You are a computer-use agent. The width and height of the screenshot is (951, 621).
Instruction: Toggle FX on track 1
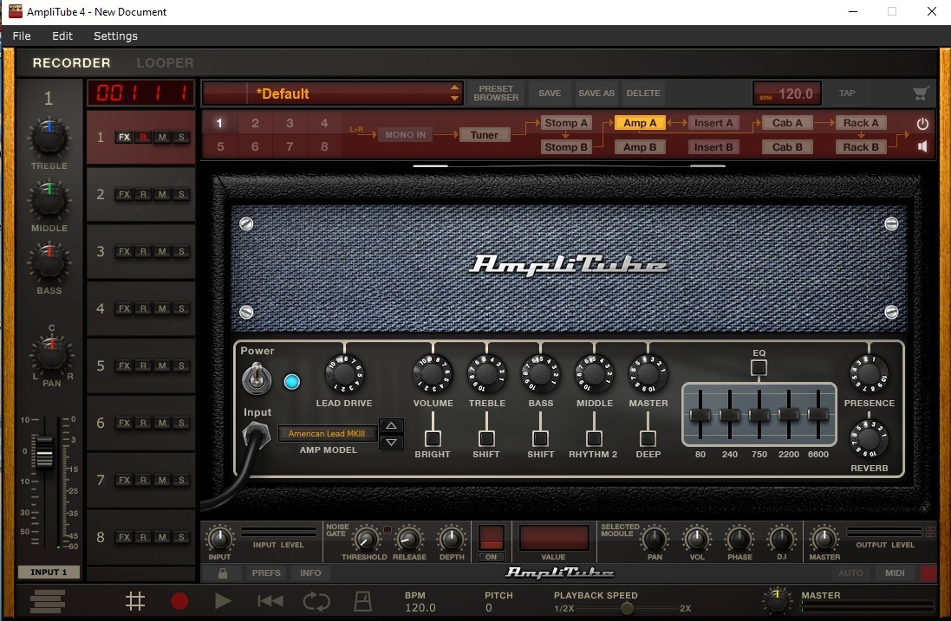pos(124,137)
